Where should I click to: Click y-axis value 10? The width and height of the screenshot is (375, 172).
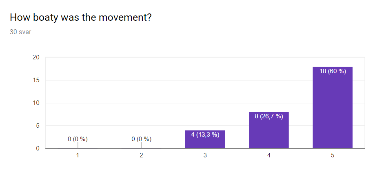click(36, 103)
